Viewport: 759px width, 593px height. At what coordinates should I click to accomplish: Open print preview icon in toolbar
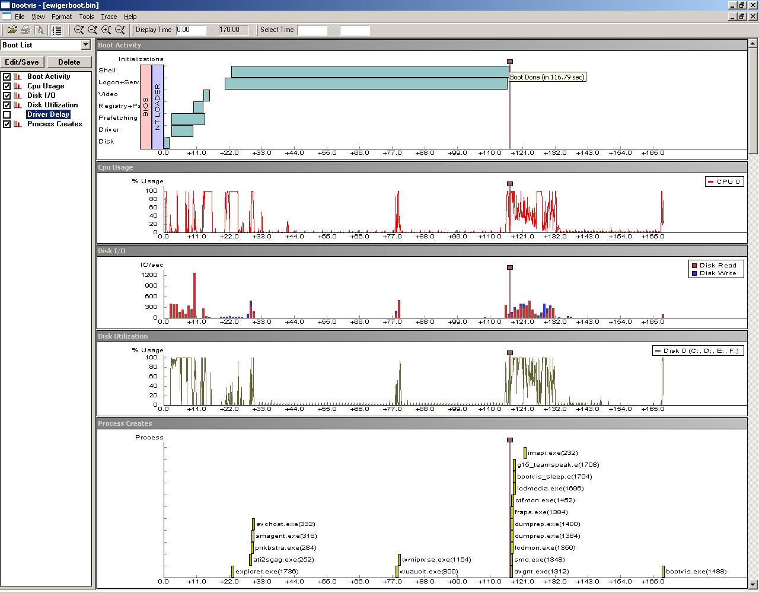point(39,30)
